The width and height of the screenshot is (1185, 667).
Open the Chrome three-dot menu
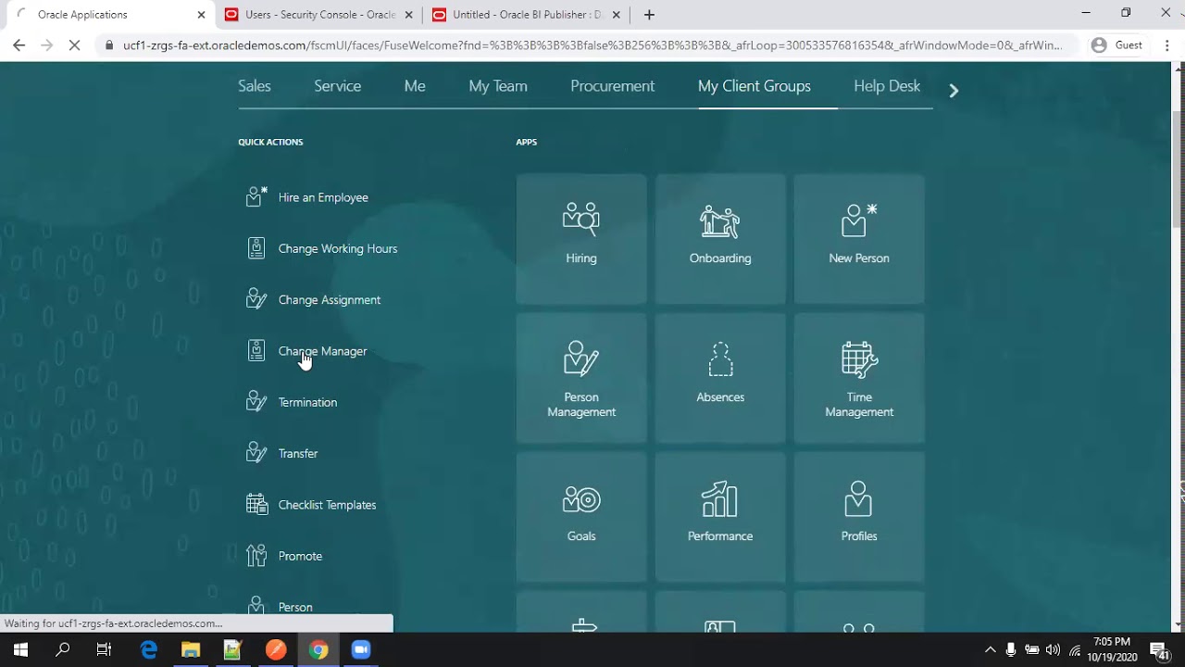pos(1166,45)
